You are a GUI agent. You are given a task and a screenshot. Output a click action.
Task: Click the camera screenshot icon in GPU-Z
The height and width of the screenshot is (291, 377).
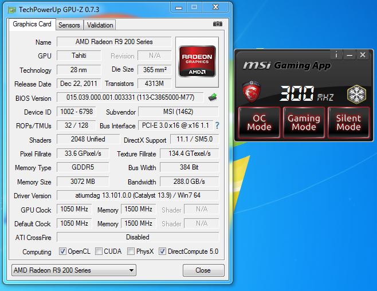pos(217,24)
